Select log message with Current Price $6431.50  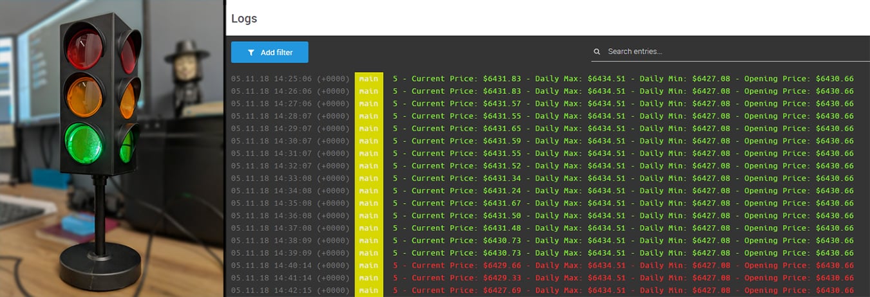[x=623, y=215]
